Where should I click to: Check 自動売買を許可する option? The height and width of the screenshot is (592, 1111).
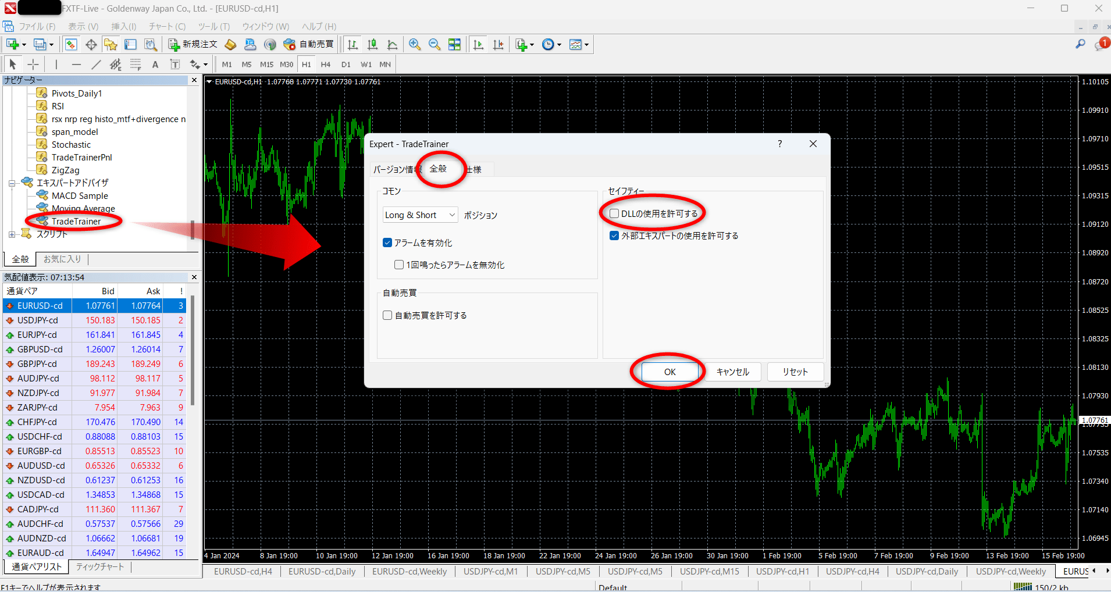click(x=387, y=315)
